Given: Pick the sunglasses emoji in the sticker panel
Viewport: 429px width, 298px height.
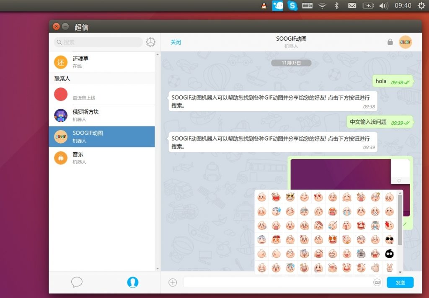Looking at the screenshot, I should (x=389, y=239).
